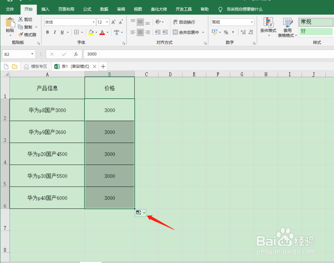Switch to the 美化大师 tab
334x263 pixels.
coord(159,9)
